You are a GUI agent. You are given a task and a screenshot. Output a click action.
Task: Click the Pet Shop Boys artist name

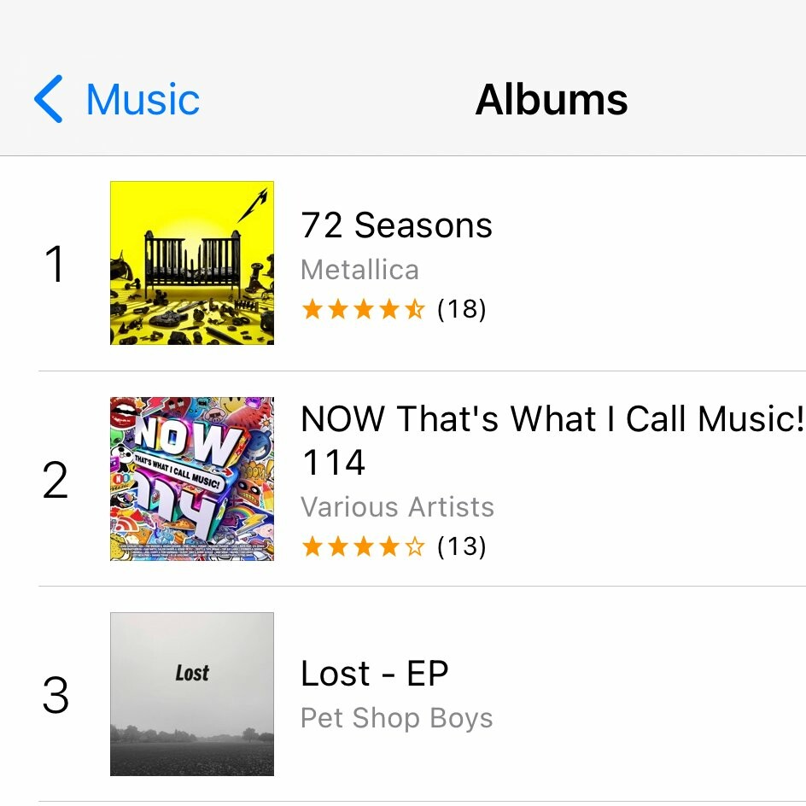pos(396,718)
